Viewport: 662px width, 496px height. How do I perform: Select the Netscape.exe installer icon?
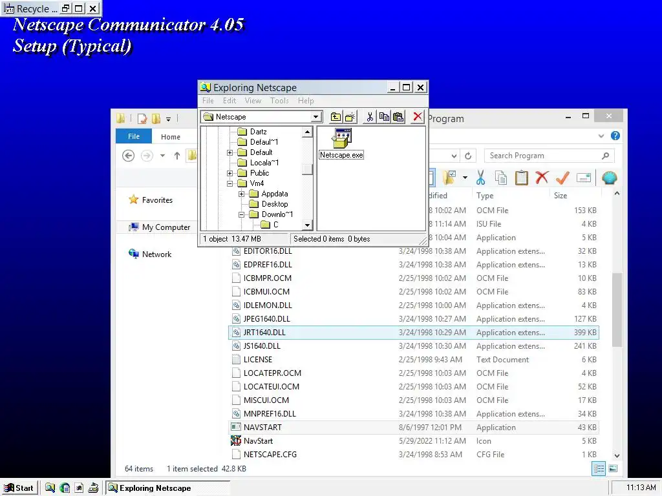click(x=341, y=144)
